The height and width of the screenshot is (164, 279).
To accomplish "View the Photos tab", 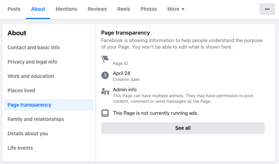I will pos(149,9).
